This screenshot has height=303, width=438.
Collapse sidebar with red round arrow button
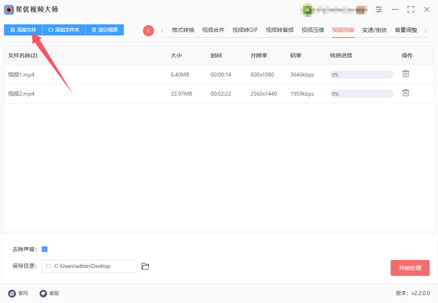click(x=149, y=30)
